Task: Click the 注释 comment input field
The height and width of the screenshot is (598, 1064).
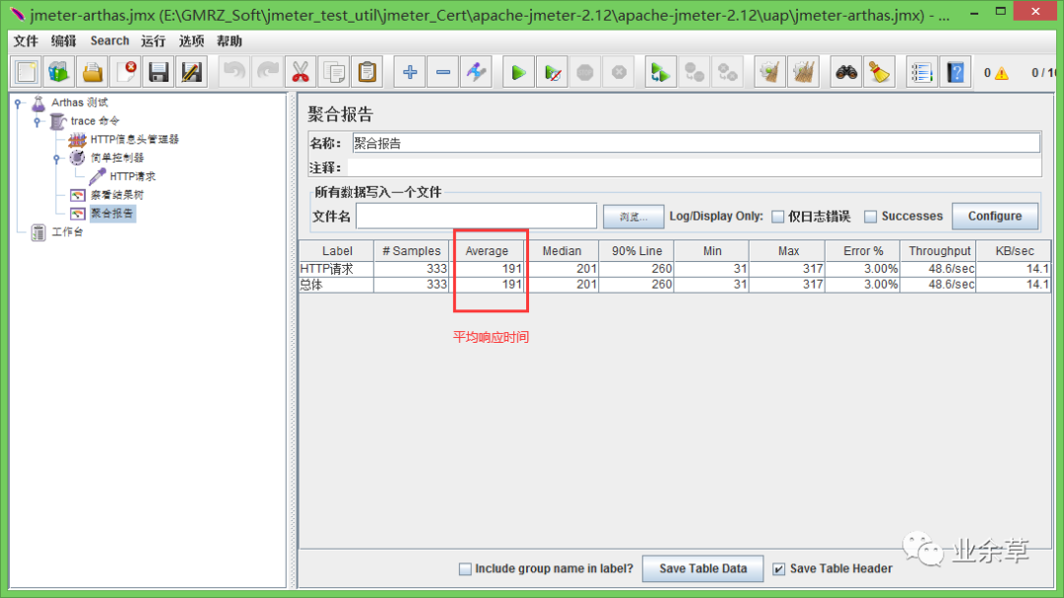Action: point(695,166)
